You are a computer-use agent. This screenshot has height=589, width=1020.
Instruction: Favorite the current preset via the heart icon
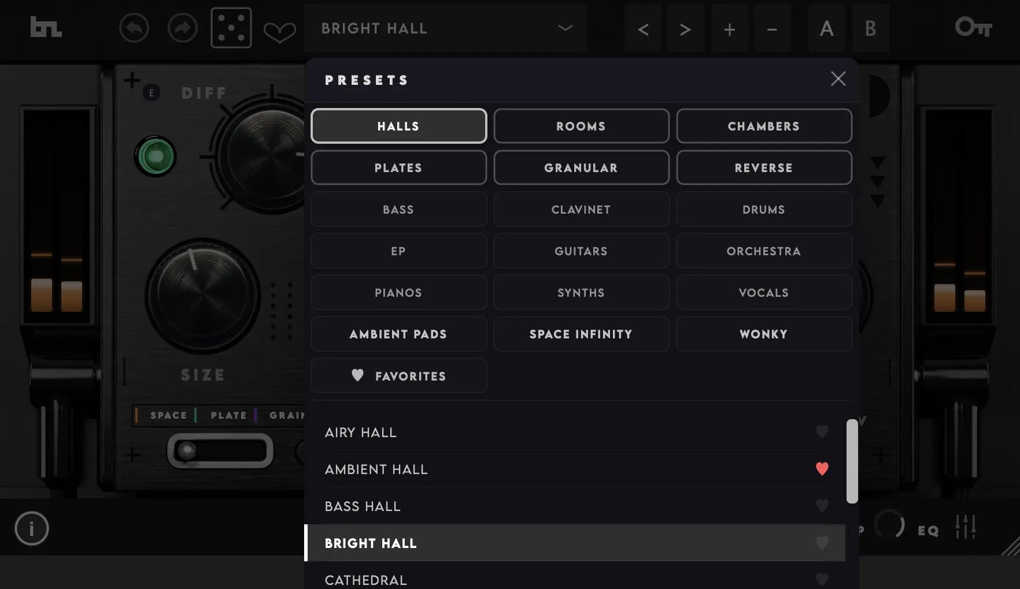point(279,33)
